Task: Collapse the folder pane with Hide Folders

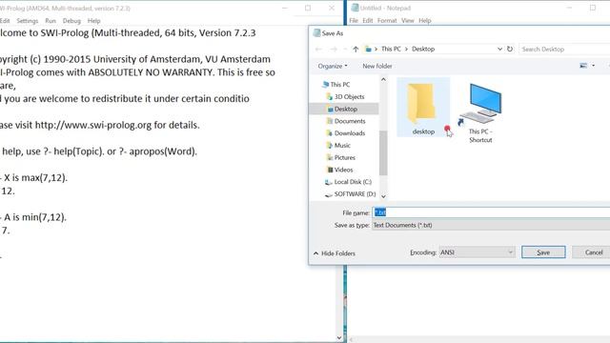Action: coord(335,253)
